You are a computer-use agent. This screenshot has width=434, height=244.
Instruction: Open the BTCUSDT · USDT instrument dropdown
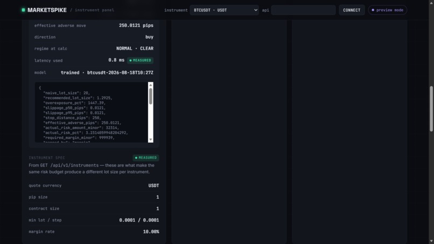coord(224,10)
